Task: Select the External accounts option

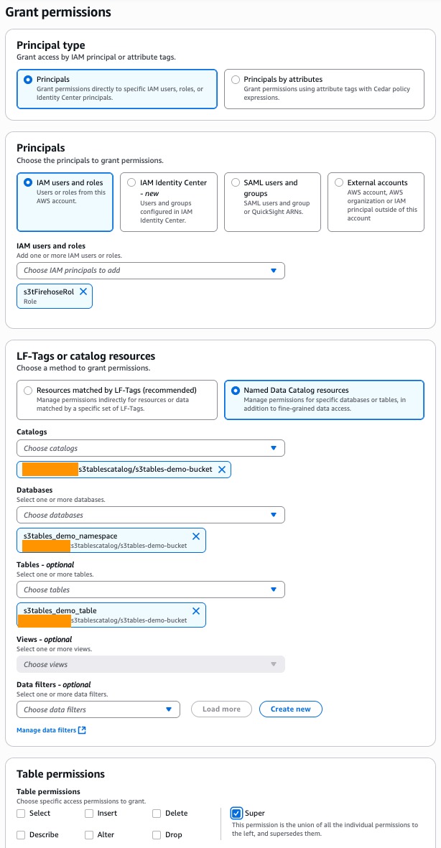Action: pyautogui.click(x=338, y=182)
